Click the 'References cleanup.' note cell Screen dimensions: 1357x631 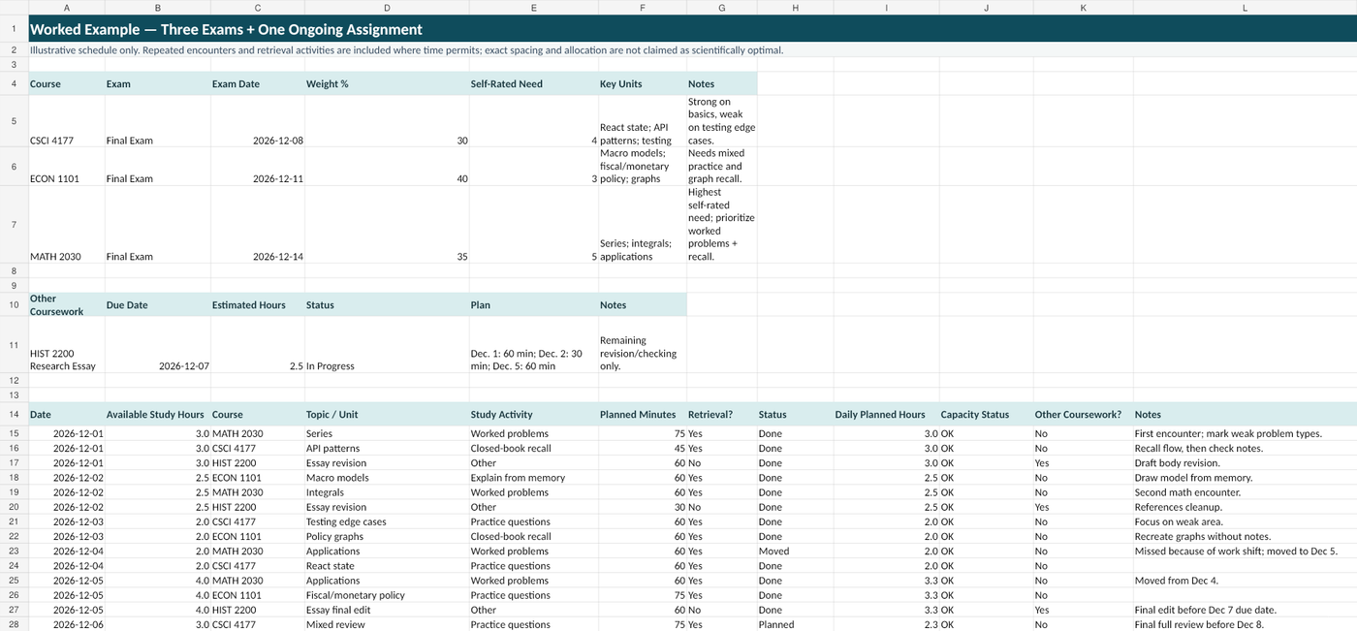click(1245, 507)
